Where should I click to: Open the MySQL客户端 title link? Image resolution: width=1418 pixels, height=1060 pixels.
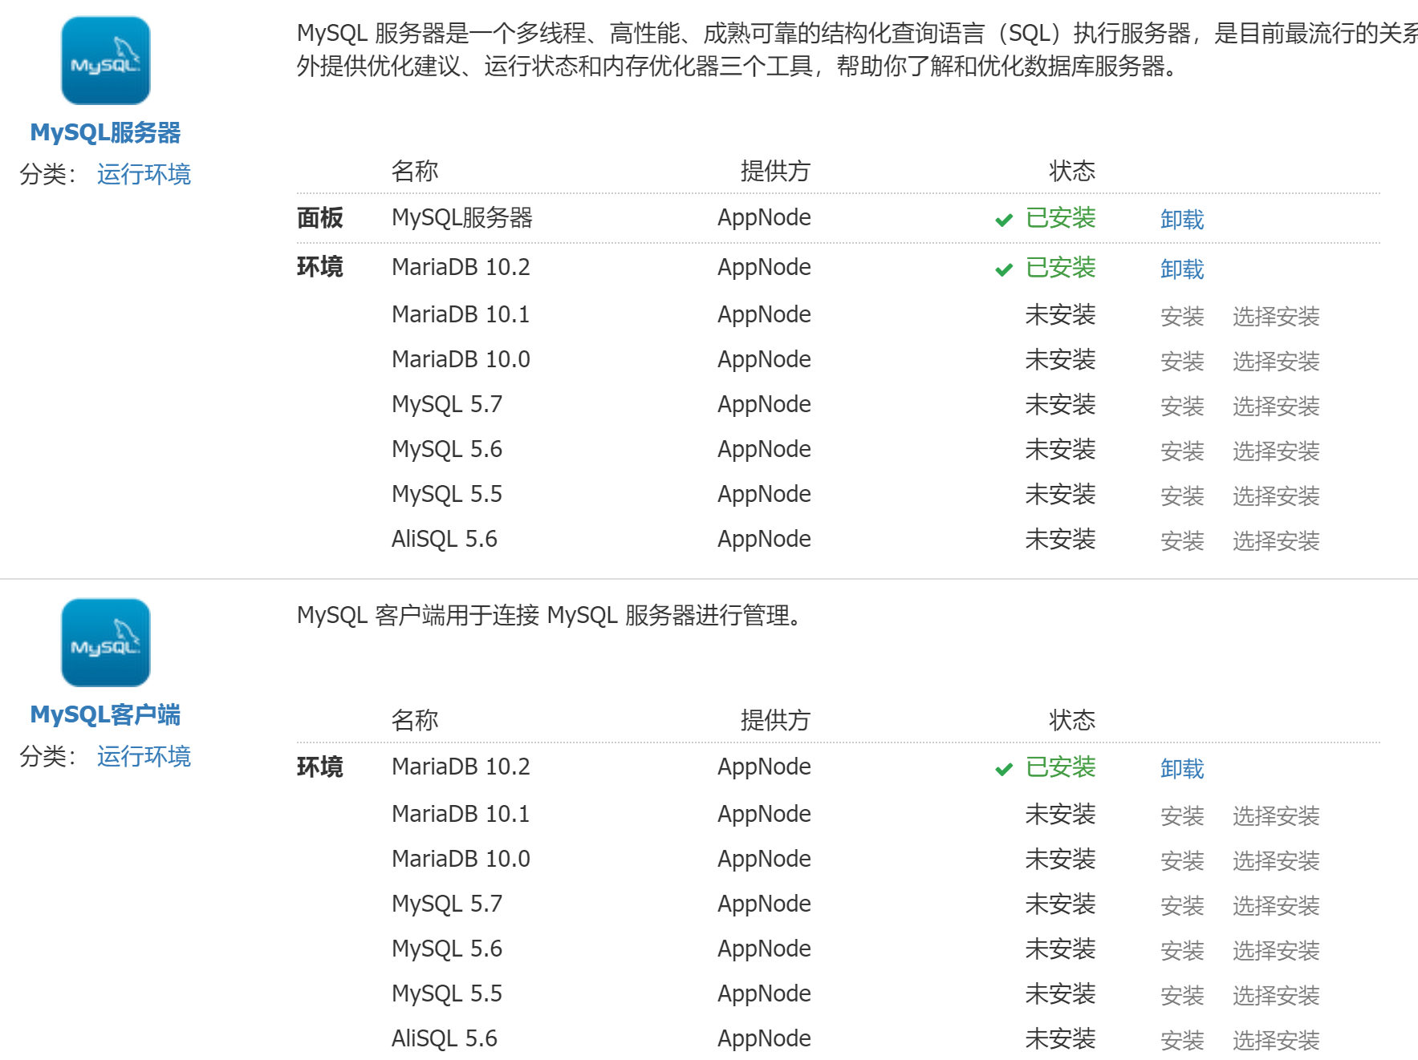[x=105, y=714]
